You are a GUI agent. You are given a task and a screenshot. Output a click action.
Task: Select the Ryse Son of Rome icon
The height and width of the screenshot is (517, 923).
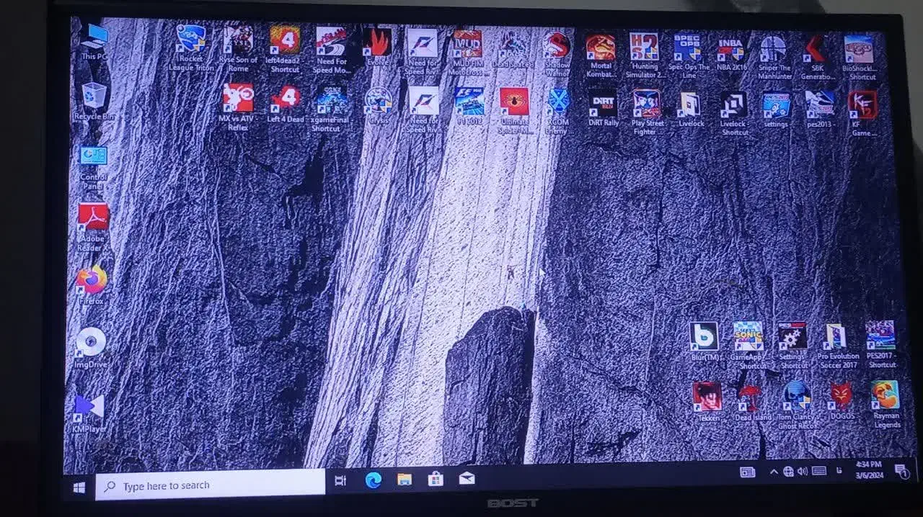(x=238, y=41)
